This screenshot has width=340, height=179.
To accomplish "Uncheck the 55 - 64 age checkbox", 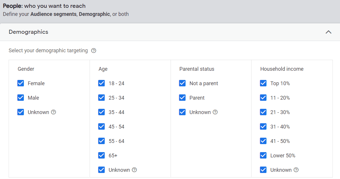I will (101, 141).
